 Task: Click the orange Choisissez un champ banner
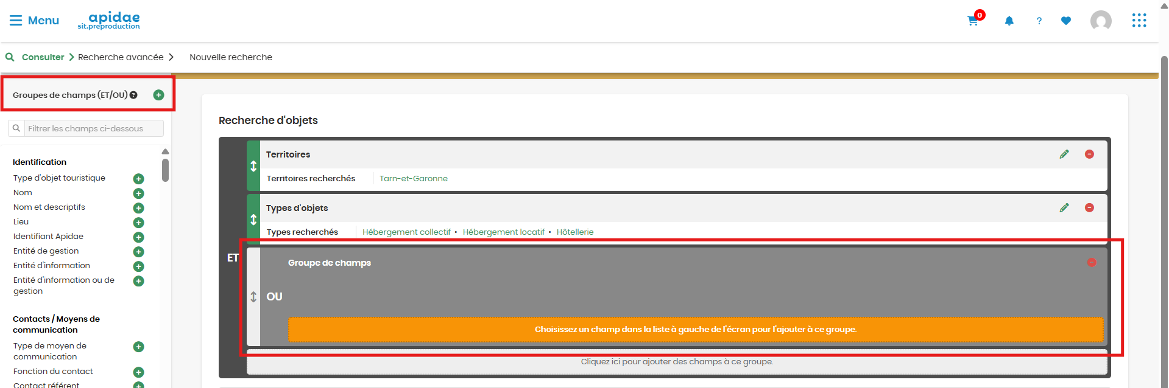(x=696, y=330)
